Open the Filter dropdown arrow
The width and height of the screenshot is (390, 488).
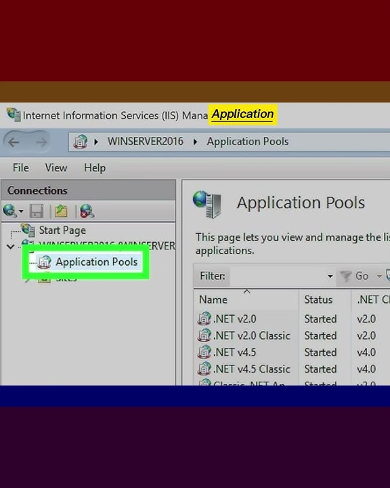[x=330, y=276]
